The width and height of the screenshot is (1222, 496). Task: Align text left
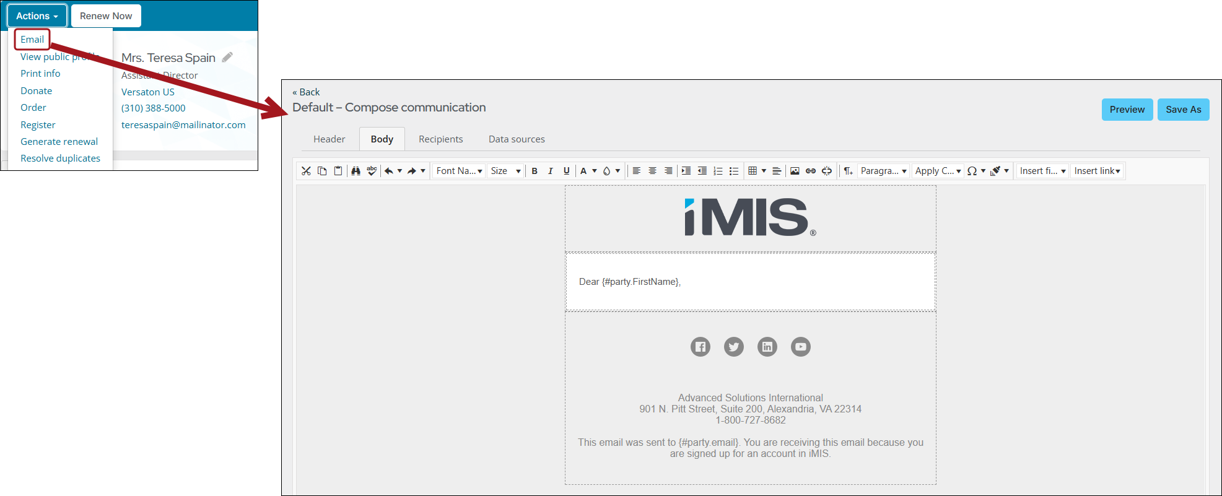point(636,171)
